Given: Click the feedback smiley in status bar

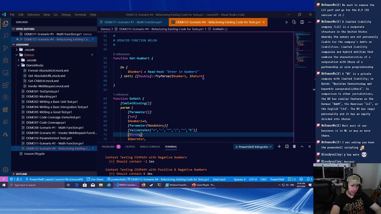Looking at the screenshot, I should 301,179.
